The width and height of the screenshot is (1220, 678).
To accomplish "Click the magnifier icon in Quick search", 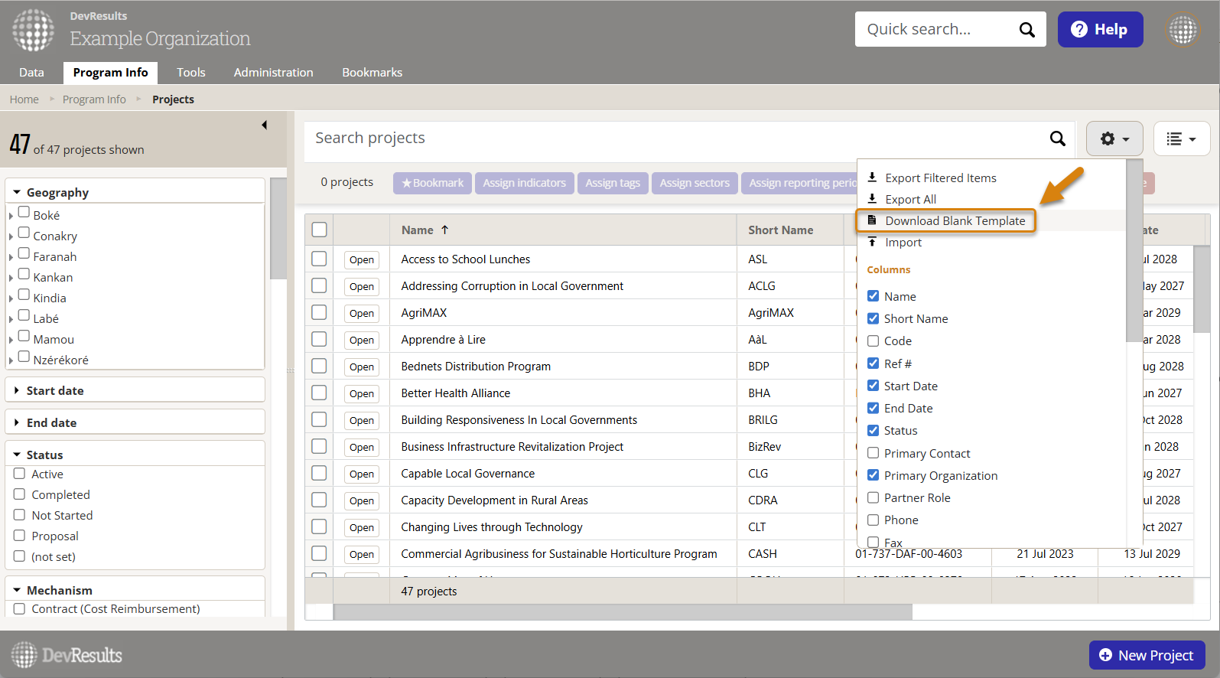I will pos(1026,30).
